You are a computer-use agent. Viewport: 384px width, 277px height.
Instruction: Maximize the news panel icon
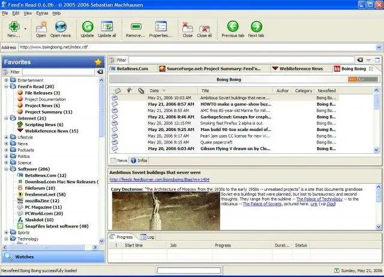(x=377, y=60)
